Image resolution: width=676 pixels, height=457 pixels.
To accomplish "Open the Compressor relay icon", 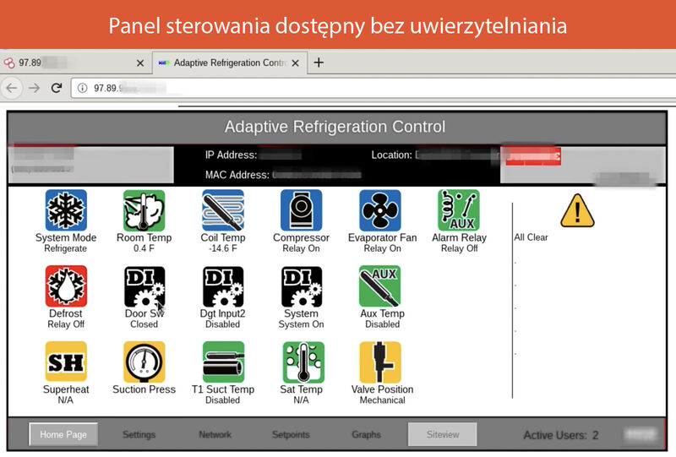I will (301, 210).
